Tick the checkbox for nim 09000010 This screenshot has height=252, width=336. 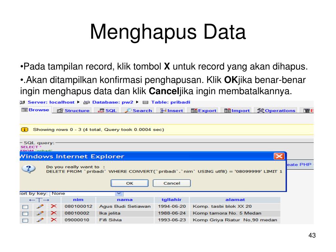click(x=25, y=220)
